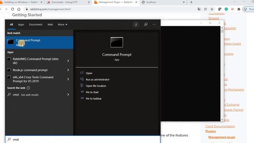Reload the rabbitmq.com page

12,9
